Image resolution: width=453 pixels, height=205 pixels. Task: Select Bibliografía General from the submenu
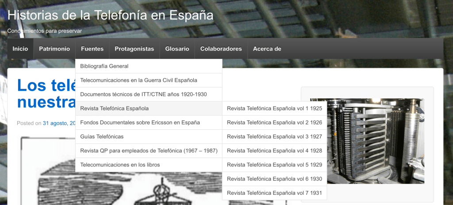[x=104, y=66]
